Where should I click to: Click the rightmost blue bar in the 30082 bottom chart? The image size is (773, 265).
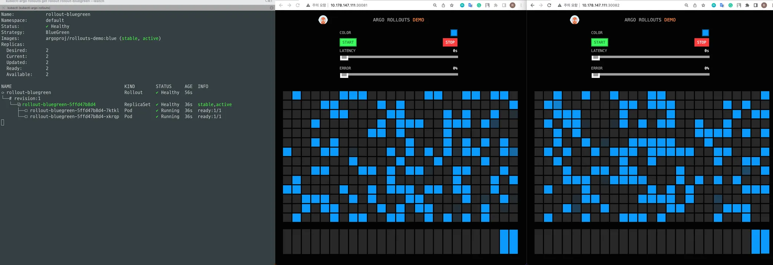(765, 242)
